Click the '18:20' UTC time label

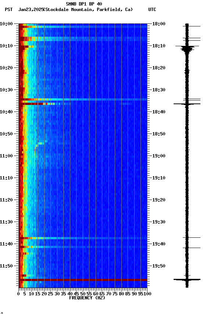(x=159, y=68)
